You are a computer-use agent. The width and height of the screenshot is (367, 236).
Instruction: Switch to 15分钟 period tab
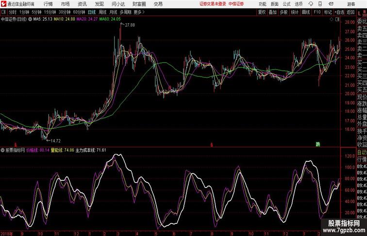tap(50, 12)
